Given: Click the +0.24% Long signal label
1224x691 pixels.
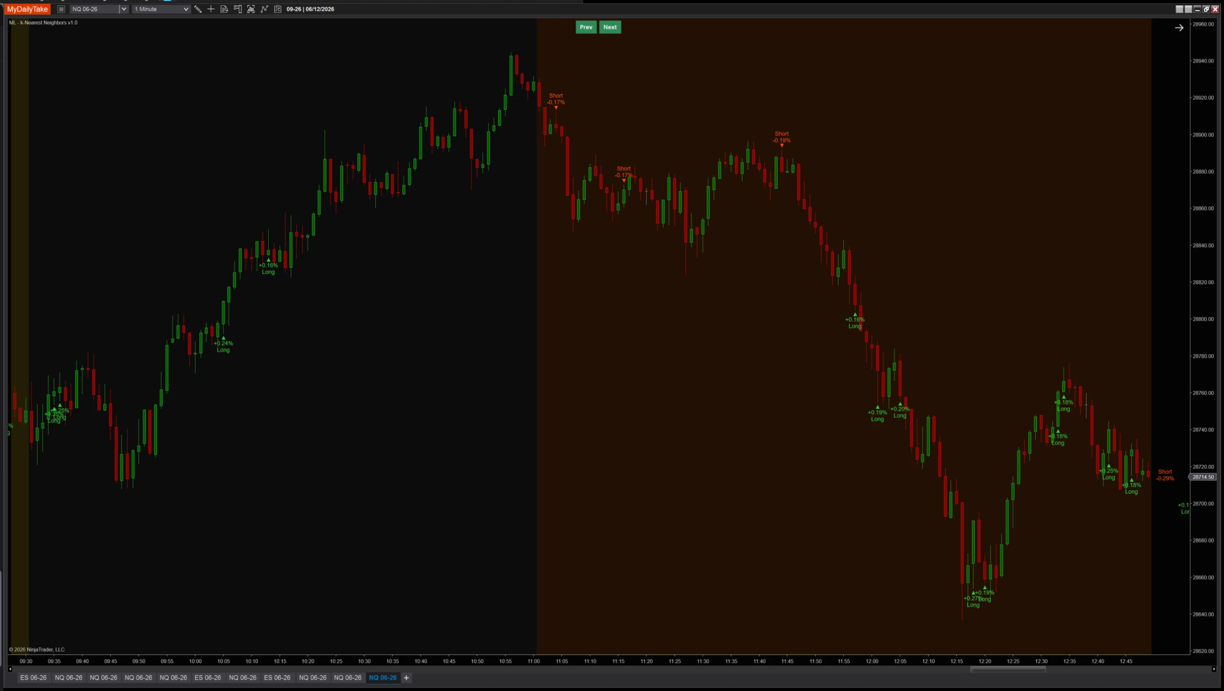Looking at the screenshot, I should click(223, 346).
